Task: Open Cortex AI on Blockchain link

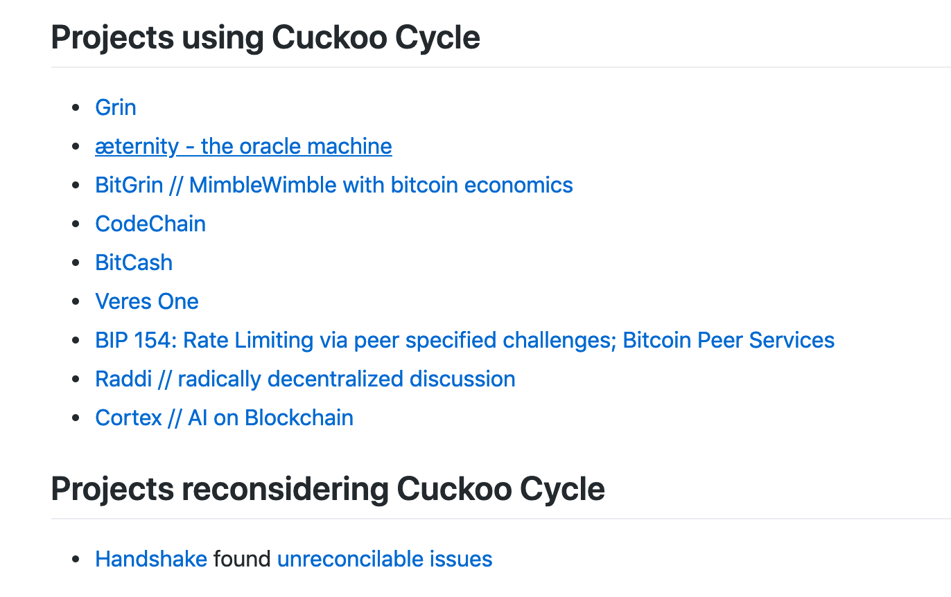Action: click(x=224, y=418)
